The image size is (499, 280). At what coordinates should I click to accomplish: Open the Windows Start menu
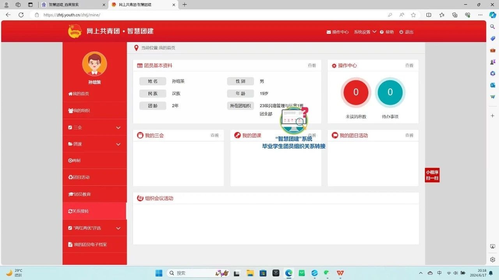[159, 273]
